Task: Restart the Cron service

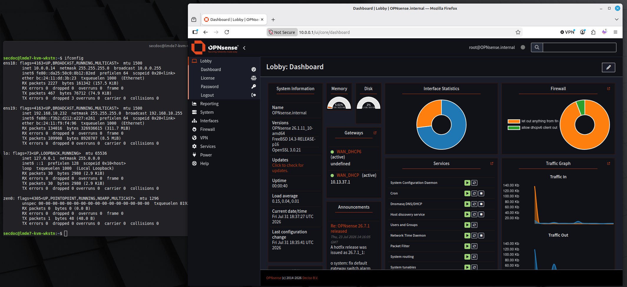Action: coord(474,193)
